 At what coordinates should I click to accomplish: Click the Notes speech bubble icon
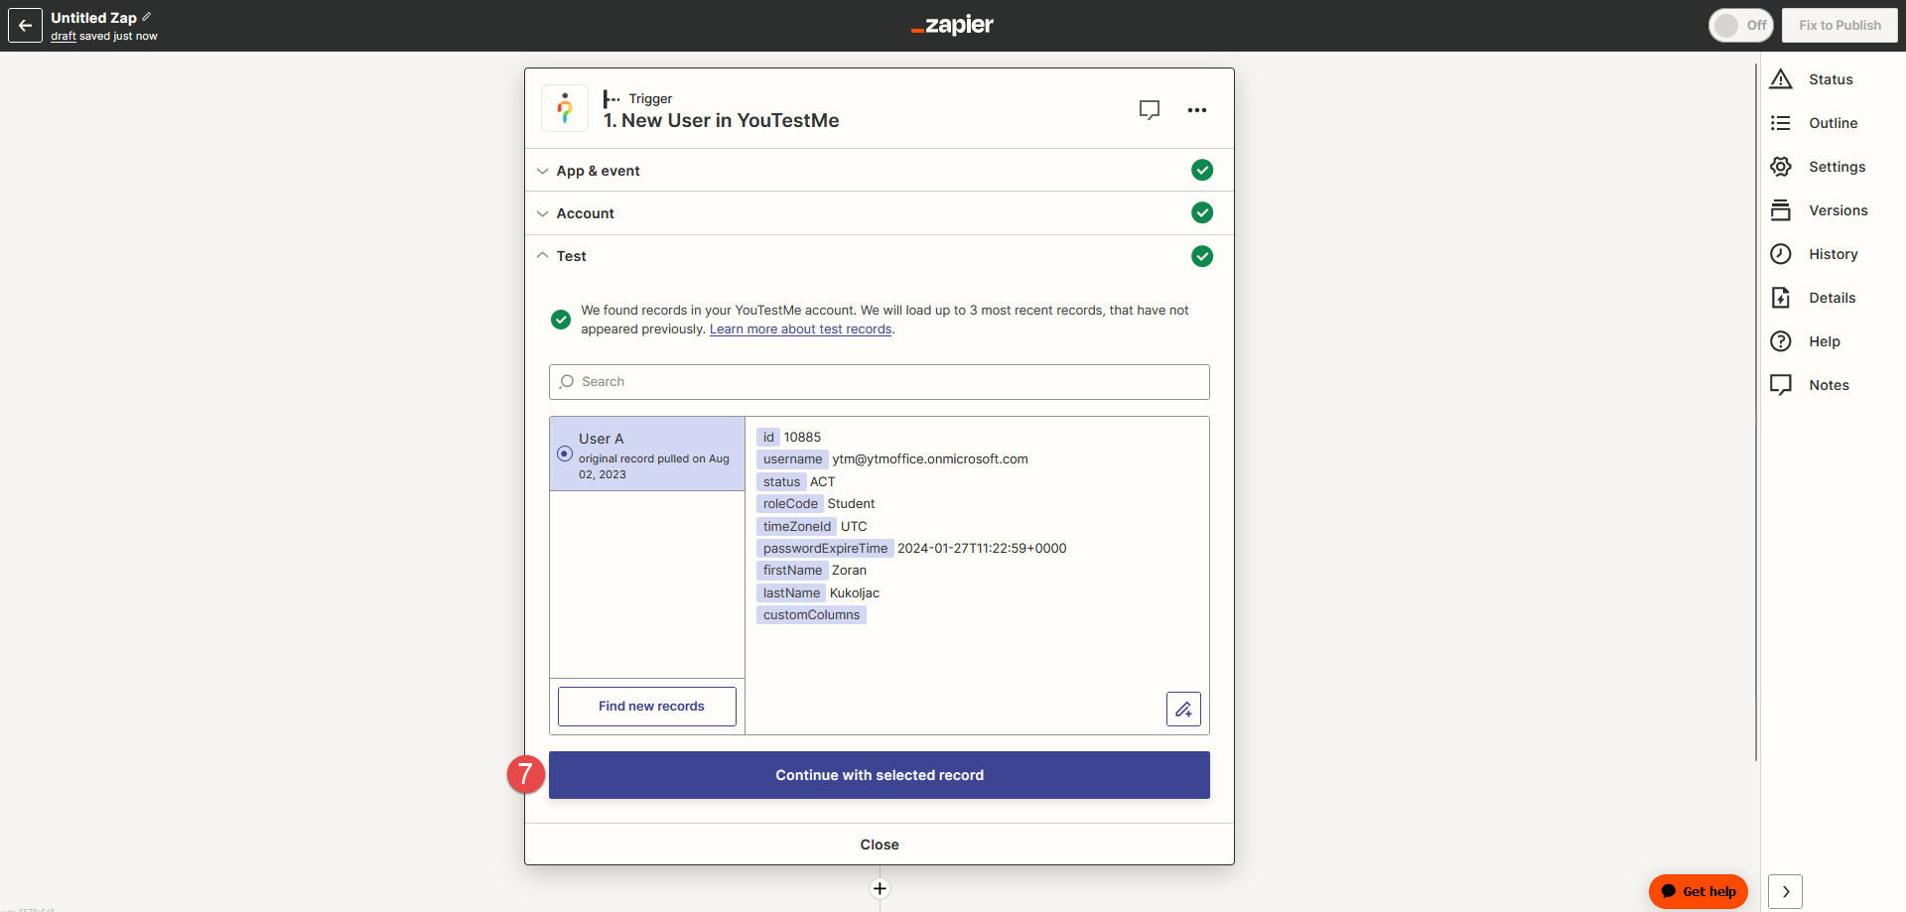tap(1781, 385)
